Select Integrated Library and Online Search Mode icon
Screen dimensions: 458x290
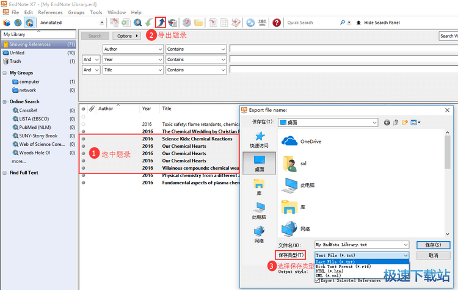(x=29, y=23)
